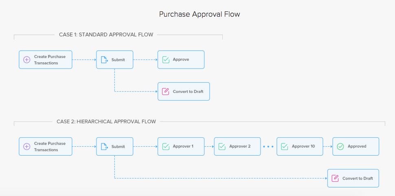Click the Approver 10 step box
The height and width of the screenshot is (196, 395).
pos(300,146)
